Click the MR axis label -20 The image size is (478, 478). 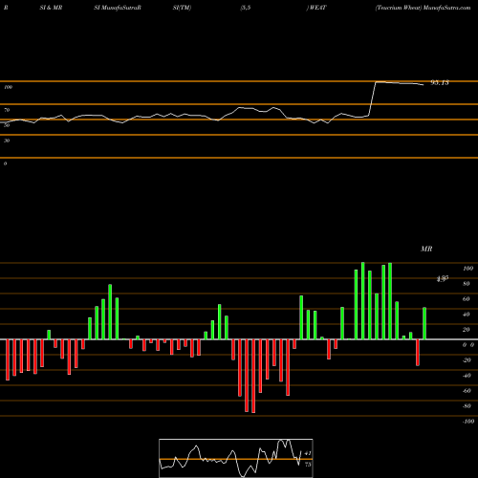pyautogui.click(x=467, y=360)
